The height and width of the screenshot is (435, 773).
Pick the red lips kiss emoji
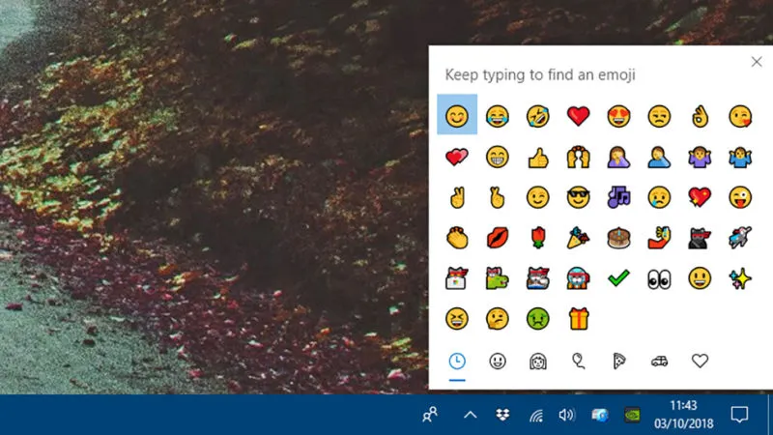tap(498, 238)
